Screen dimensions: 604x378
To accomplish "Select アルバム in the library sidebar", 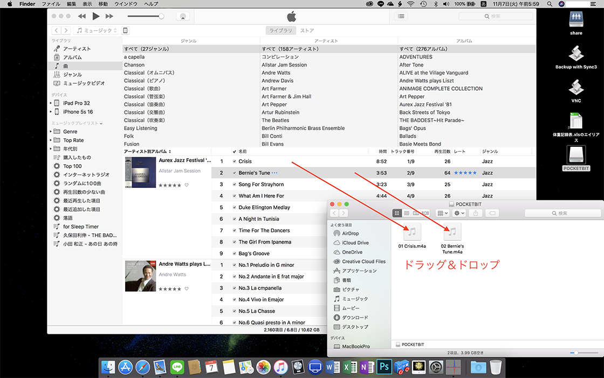I will 72,57.
